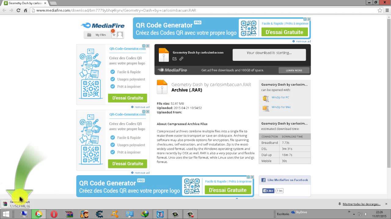
Task: Click the share icon under the file name
Action: (175, 59)
